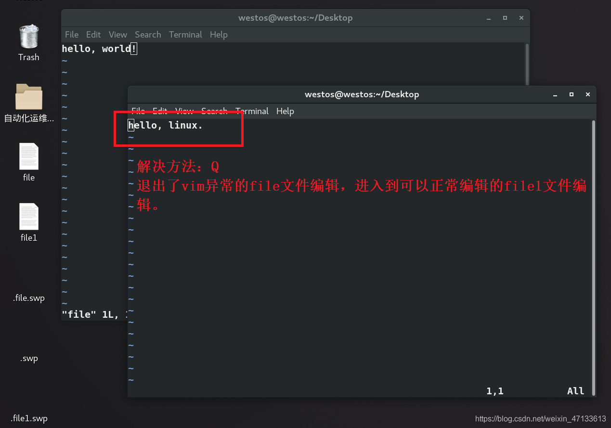This screenshot has height=428, width=611.
Task: Open File menu in back terminal window
Action: pyautogui.click(x=72, y=35)
